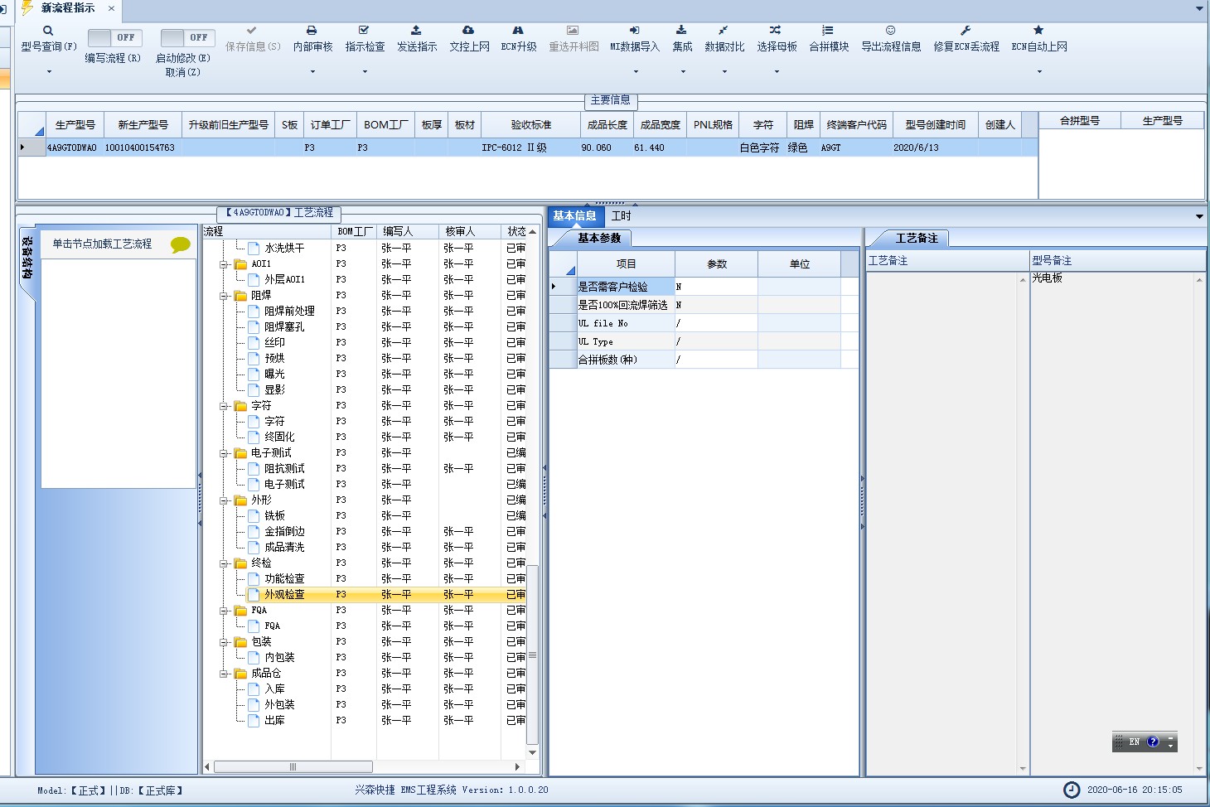The width and height of the screenshot is (1210, 807).
Task: Click the blue help question icon
Action: (1153, 742)
